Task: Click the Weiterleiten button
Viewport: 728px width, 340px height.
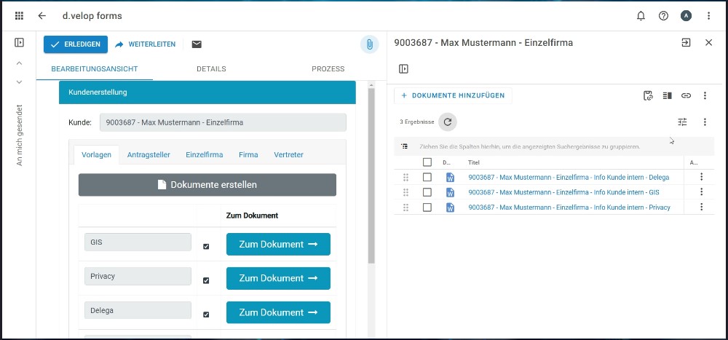Action: coord(146,44)
